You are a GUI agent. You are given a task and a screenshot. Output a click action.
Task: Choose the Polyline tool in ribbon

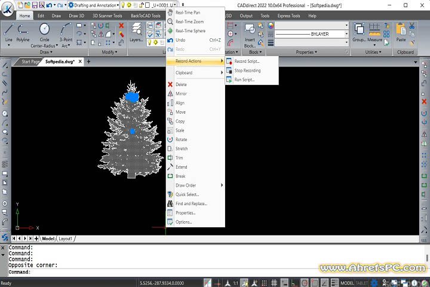point(23,32)
